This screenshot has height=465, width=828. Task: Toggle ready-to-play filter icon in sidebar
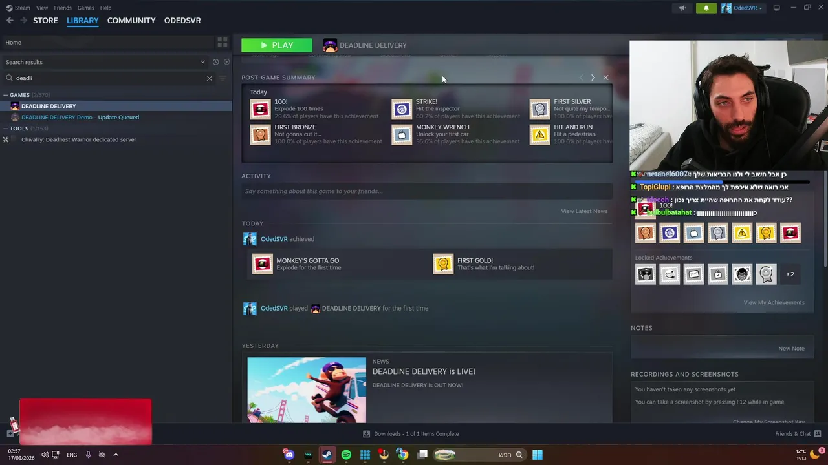point(226,62)
